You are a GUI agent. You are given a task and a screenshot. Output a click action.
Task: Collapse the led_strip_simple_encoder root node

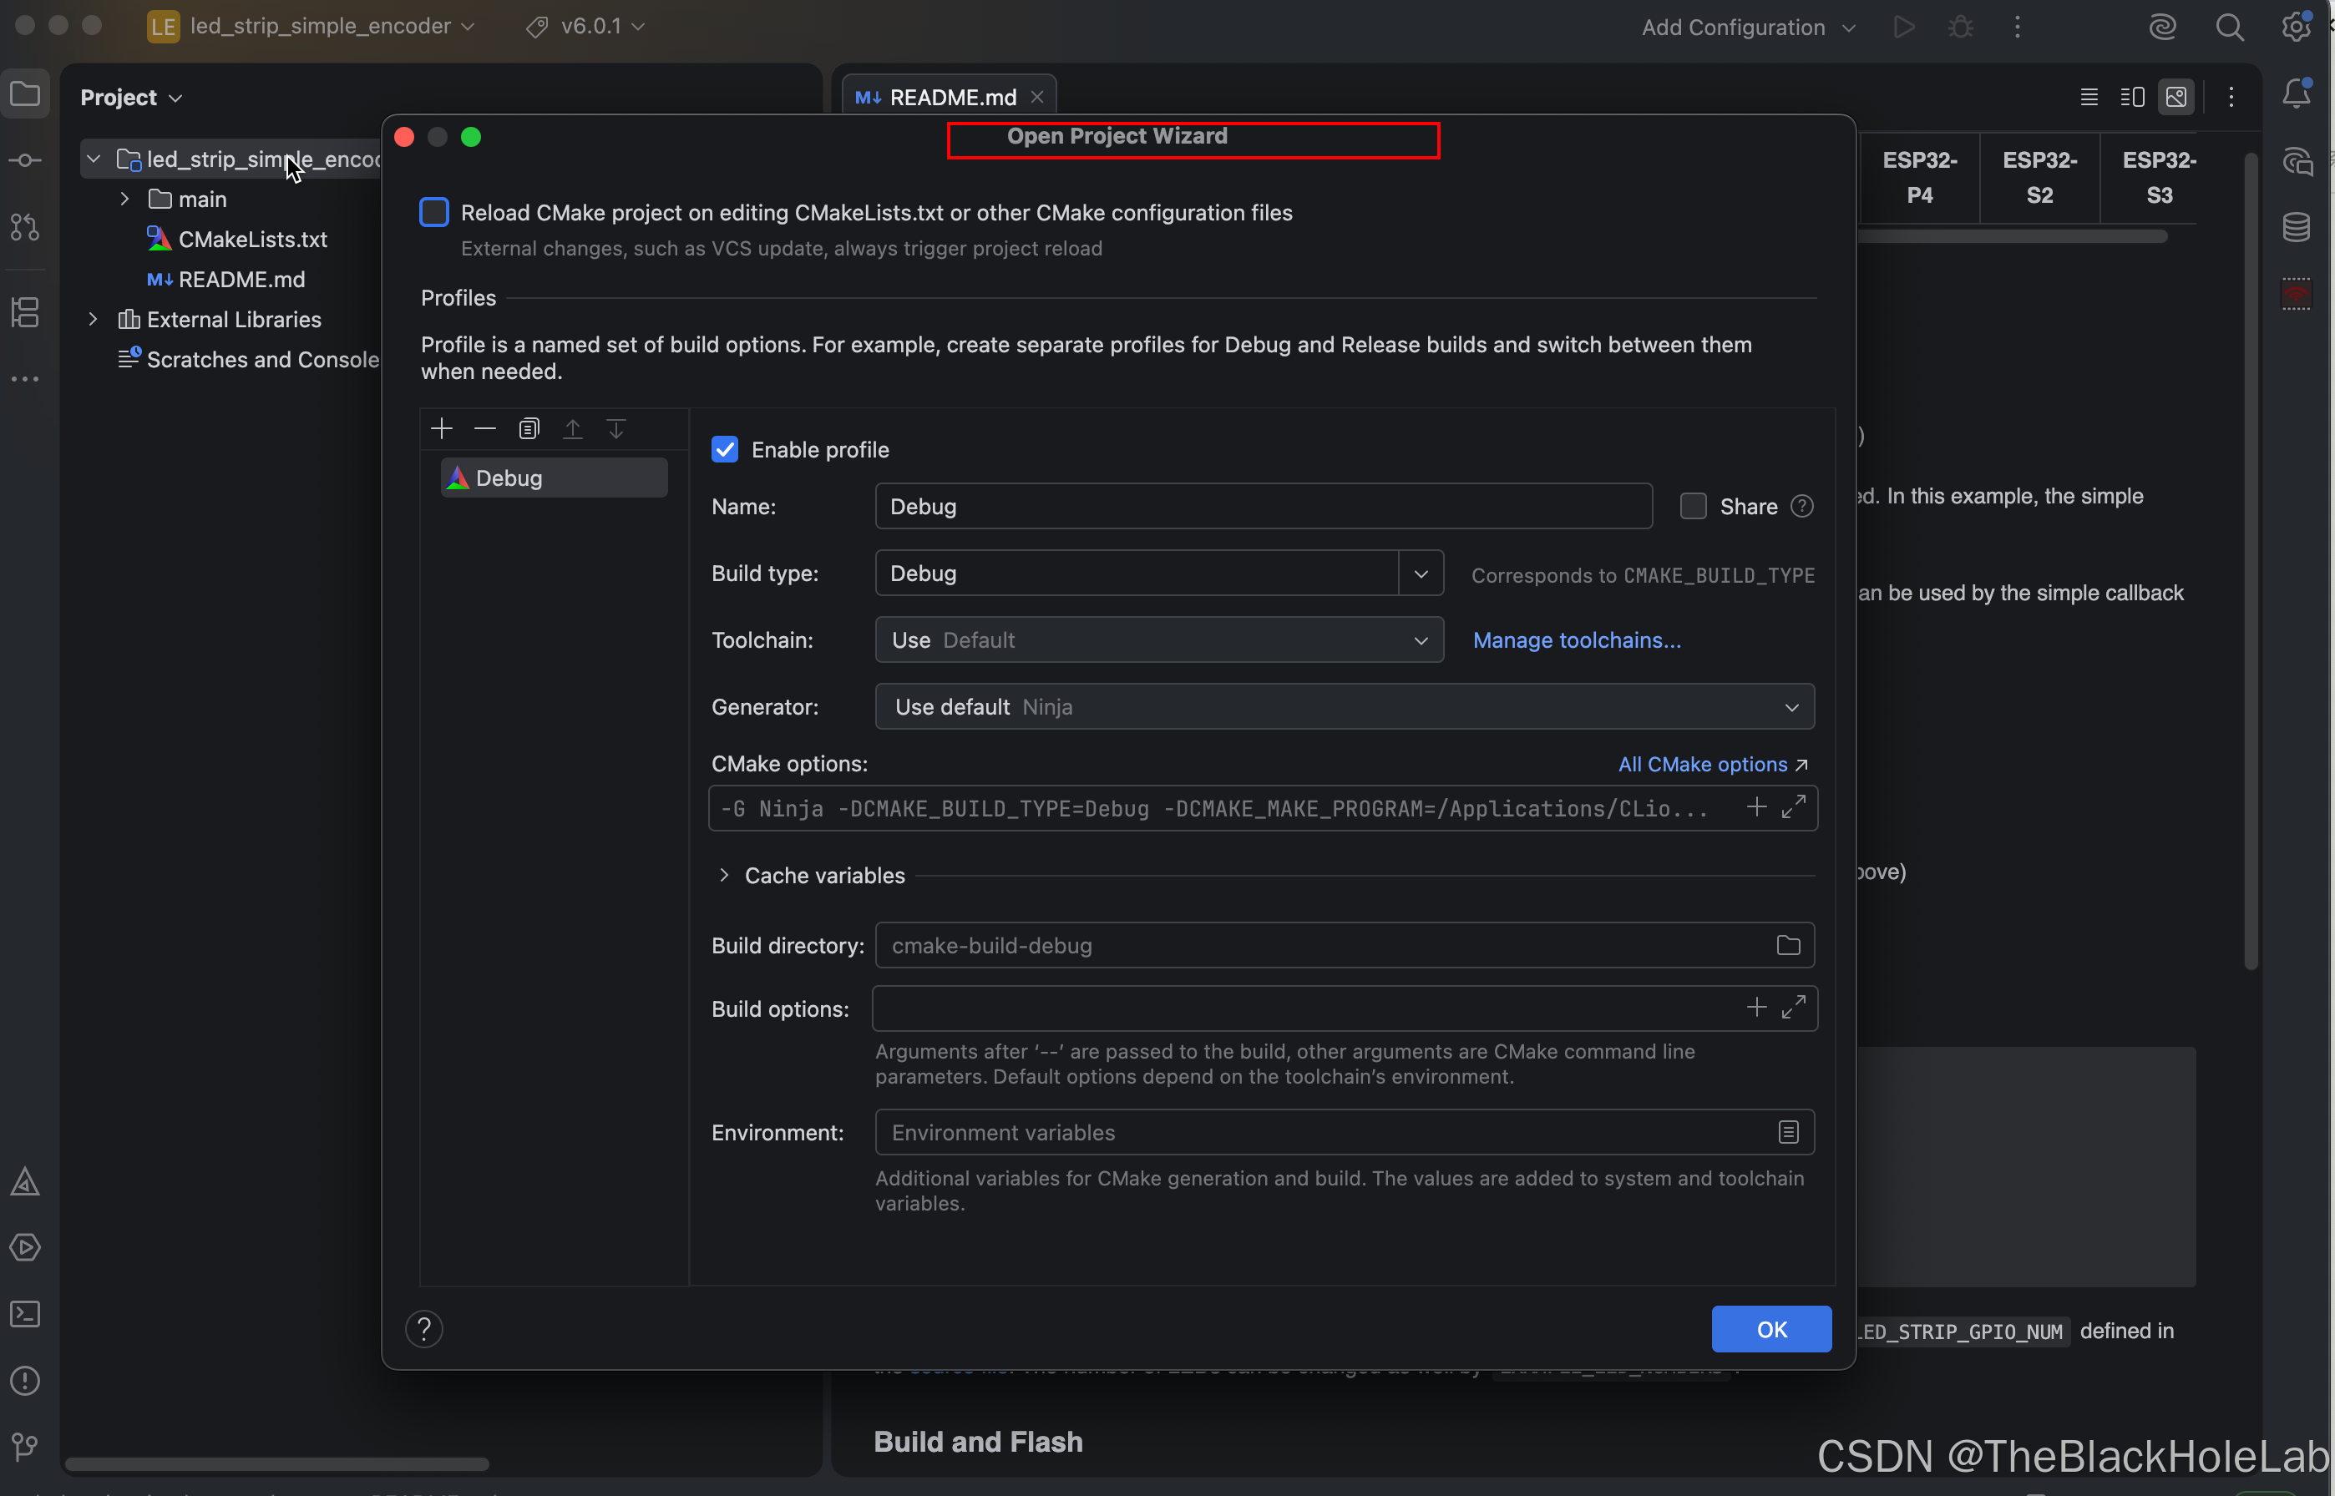pyautogui.click(x=94, y=159)
